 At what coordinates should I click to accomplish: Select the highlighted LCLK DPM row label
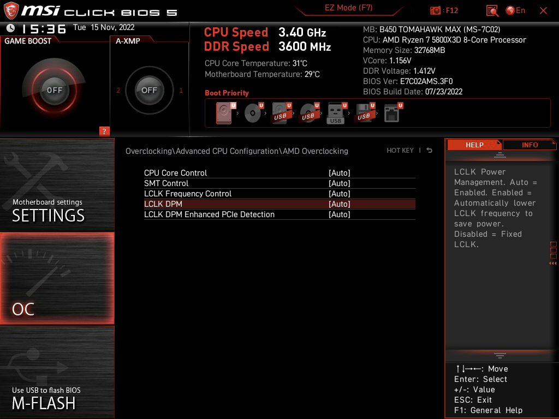(163, 204)
